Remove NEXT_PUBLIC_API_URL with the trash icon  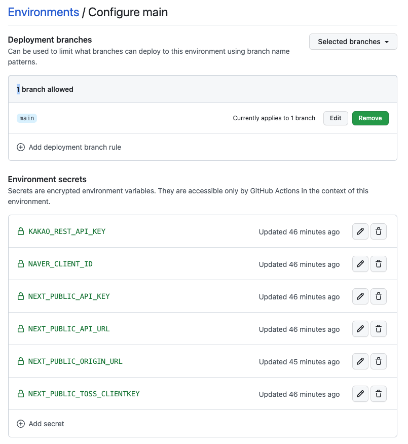[379, 329]
